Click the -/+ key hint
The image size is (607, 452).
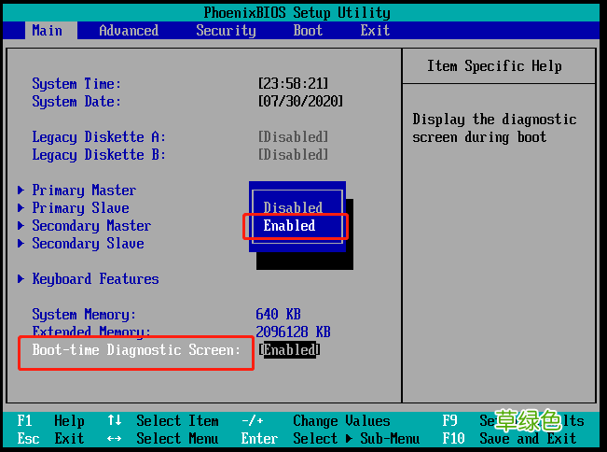point(252,420)
